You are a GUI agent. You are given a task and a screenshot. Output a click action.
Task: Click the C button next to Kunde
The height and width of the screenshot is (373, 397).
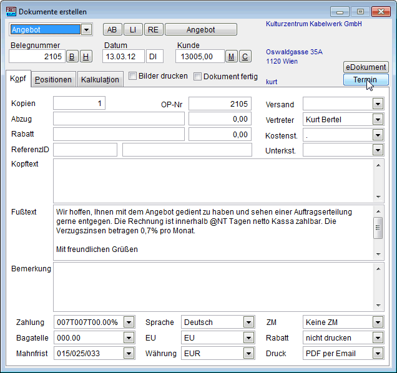coord(245,56)
